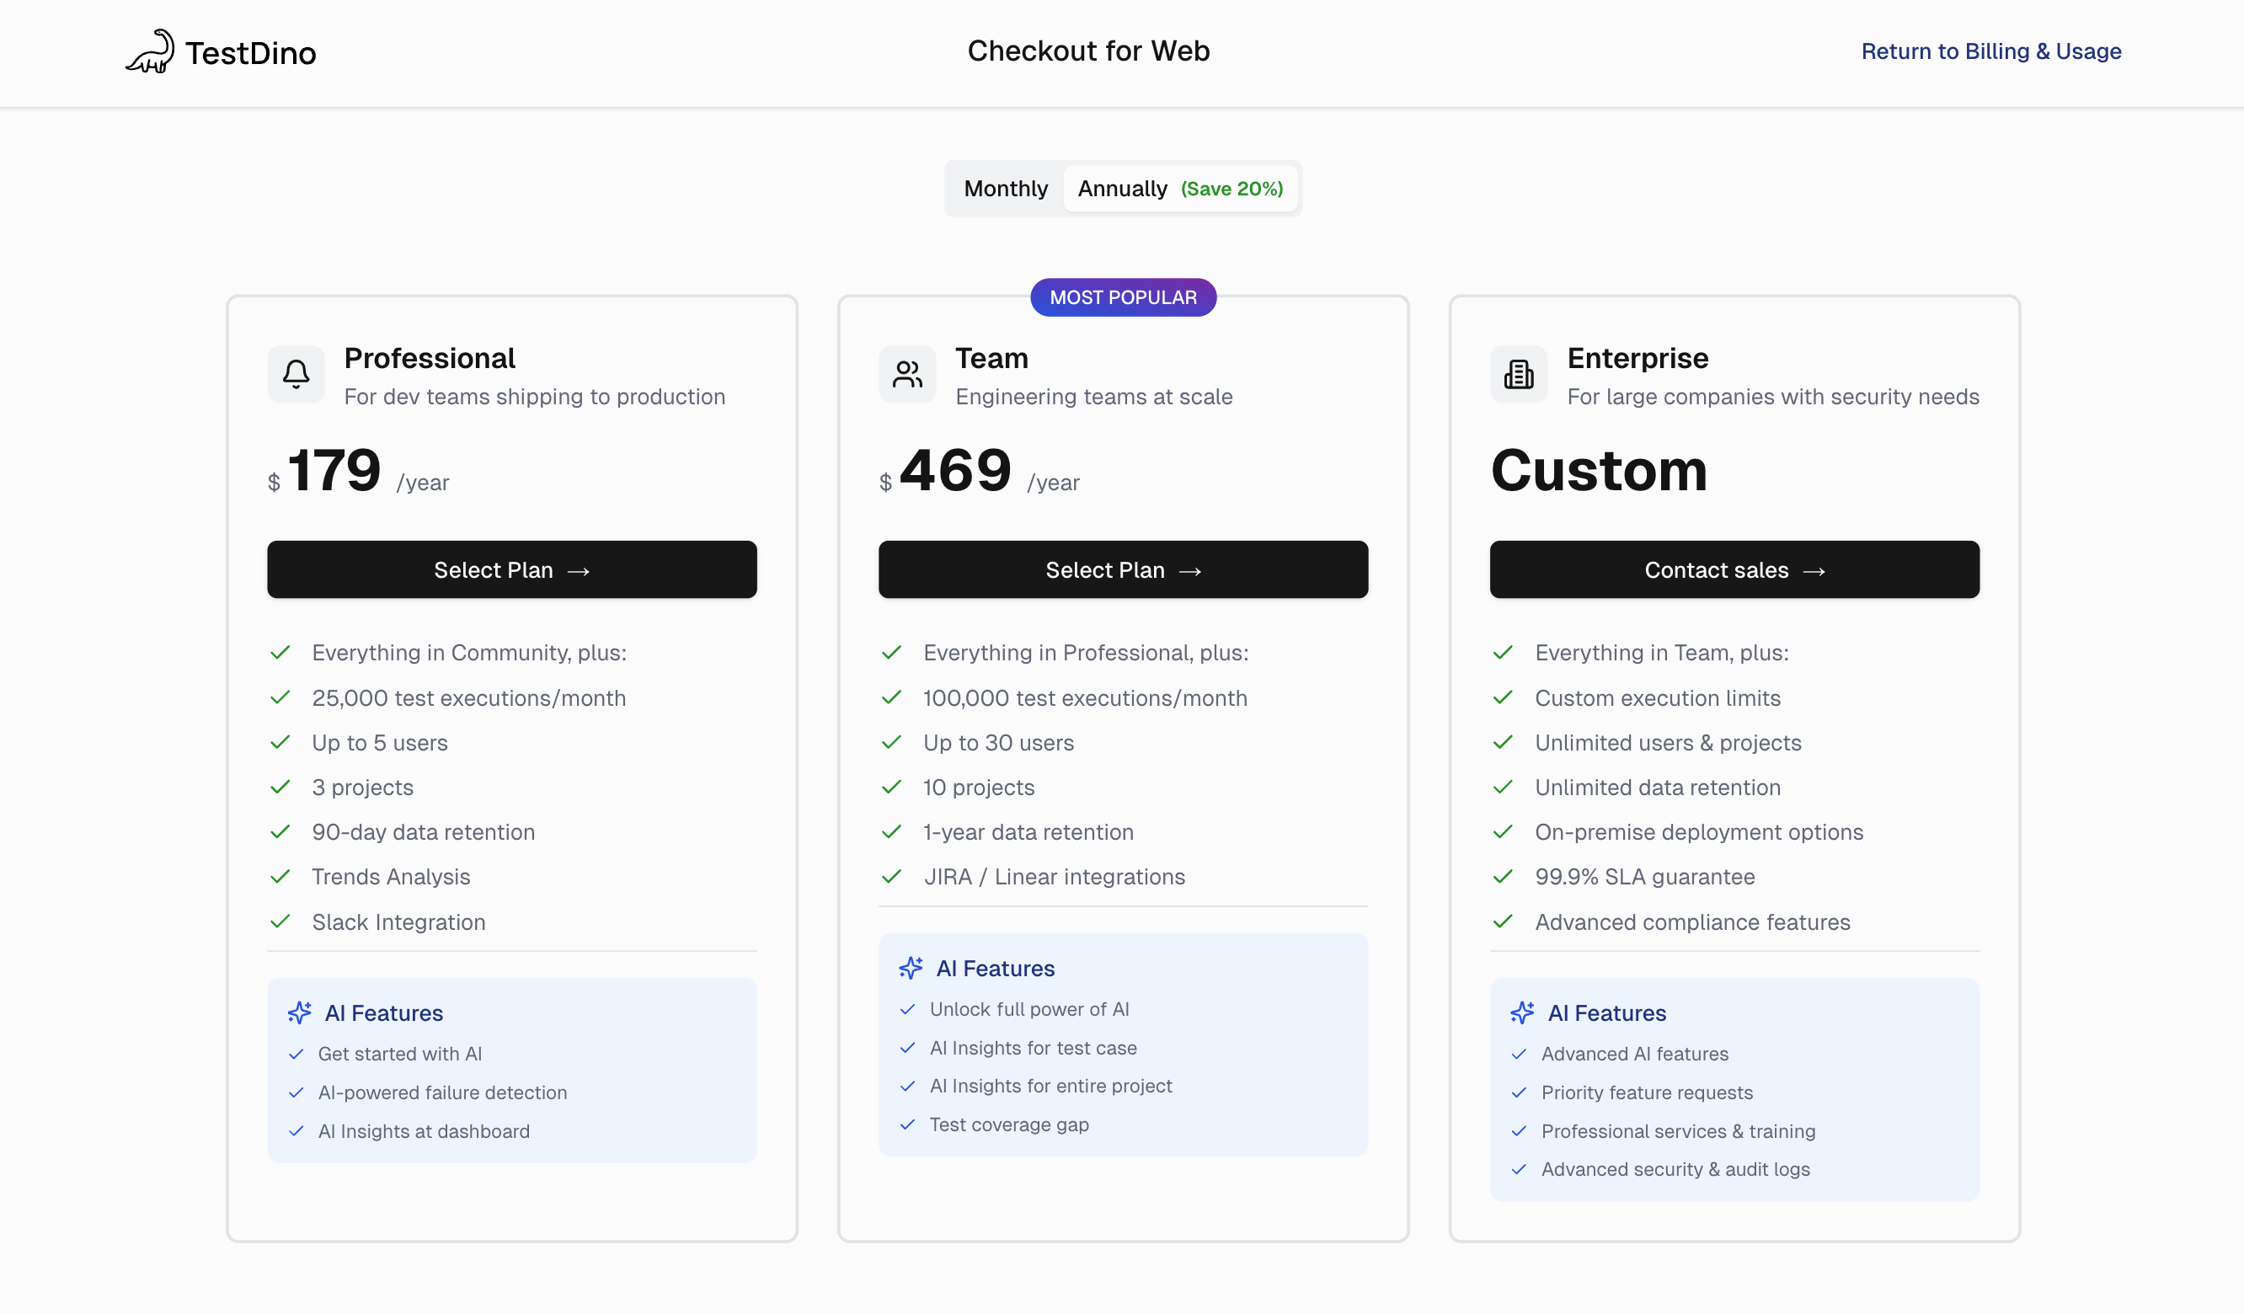
Task: Click the Custom price heading
Action: tap(1599, 471)
